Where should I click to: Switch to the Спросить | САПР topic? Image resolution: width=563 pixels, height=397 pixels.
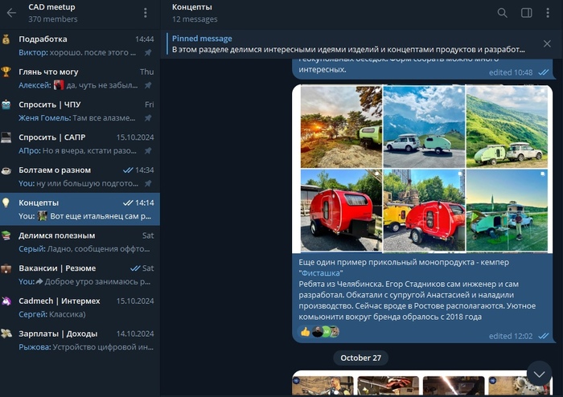point(80,144)
